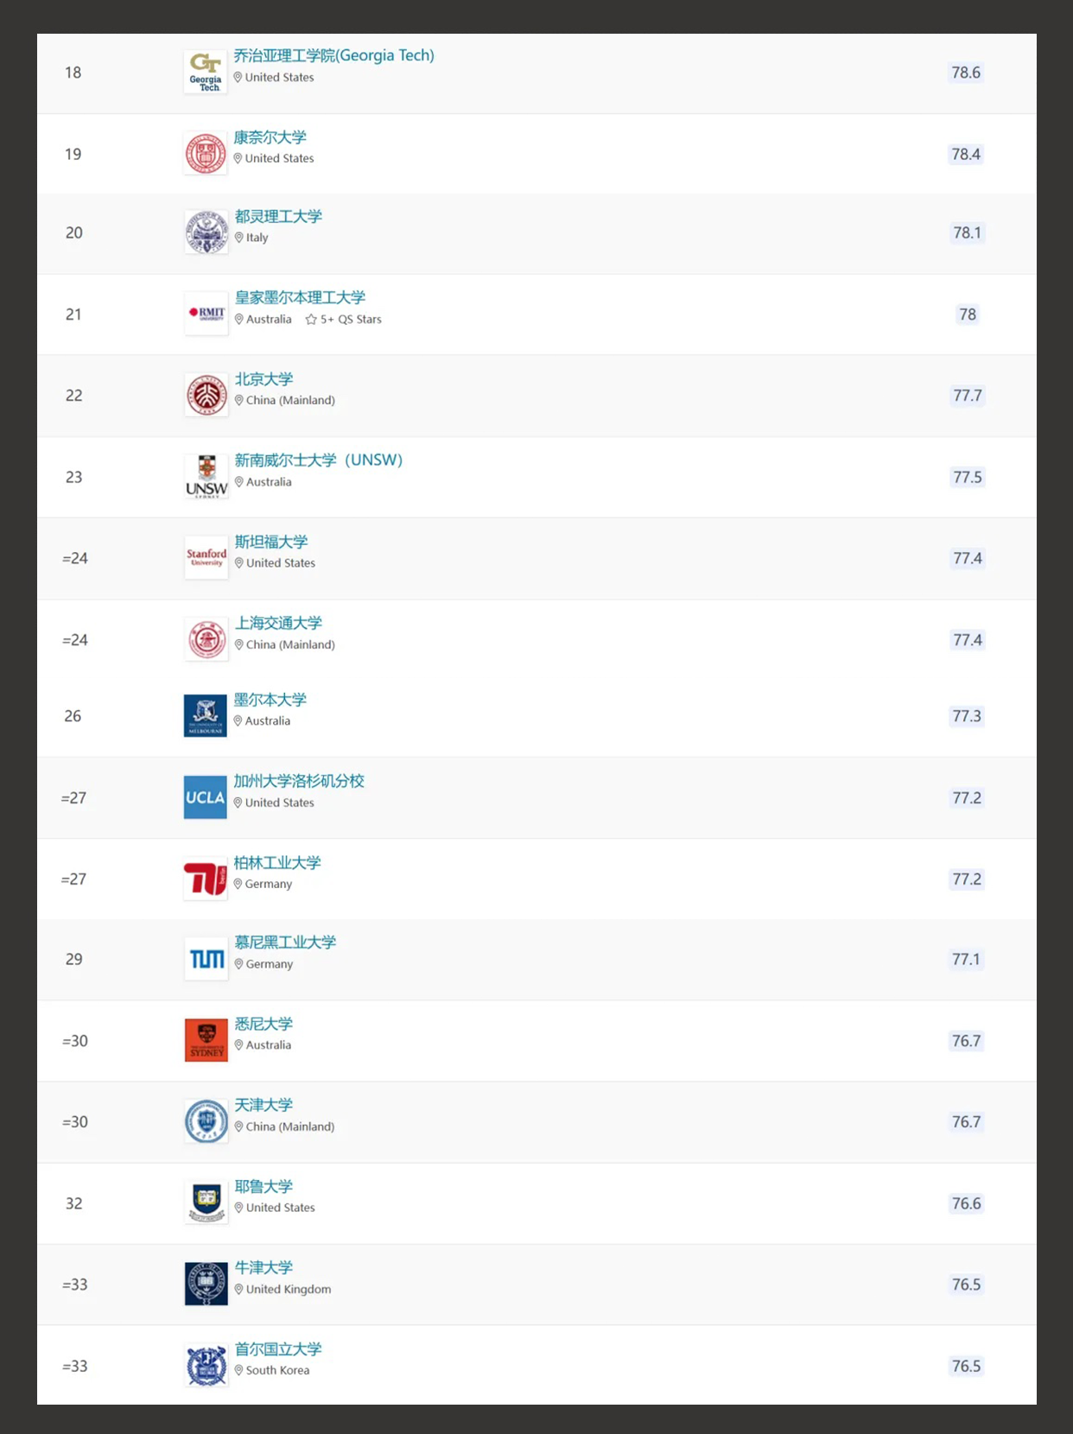Click the Georgia Tech logo icon

pyautogui.click(x=206, y=73)
